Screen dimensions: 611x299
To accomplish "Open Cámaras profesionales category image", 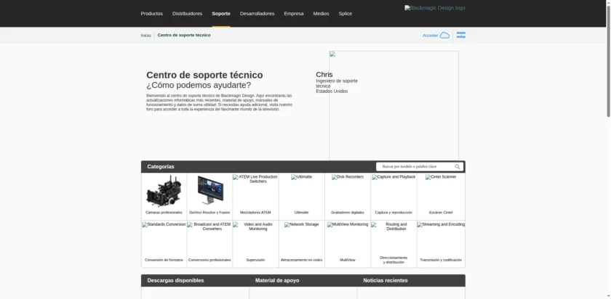I will click(x=164, y=191).
